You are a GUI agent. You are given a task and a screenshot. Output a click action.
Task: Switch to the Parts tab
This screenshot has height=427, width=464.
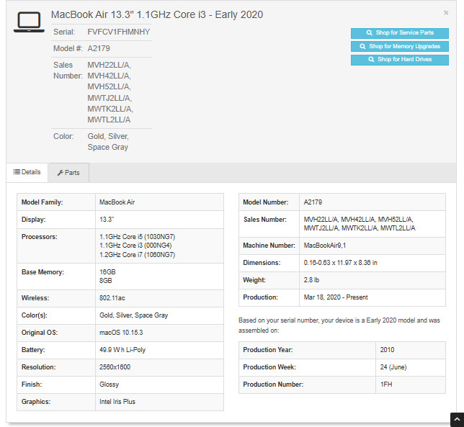[x=68, y=173]
